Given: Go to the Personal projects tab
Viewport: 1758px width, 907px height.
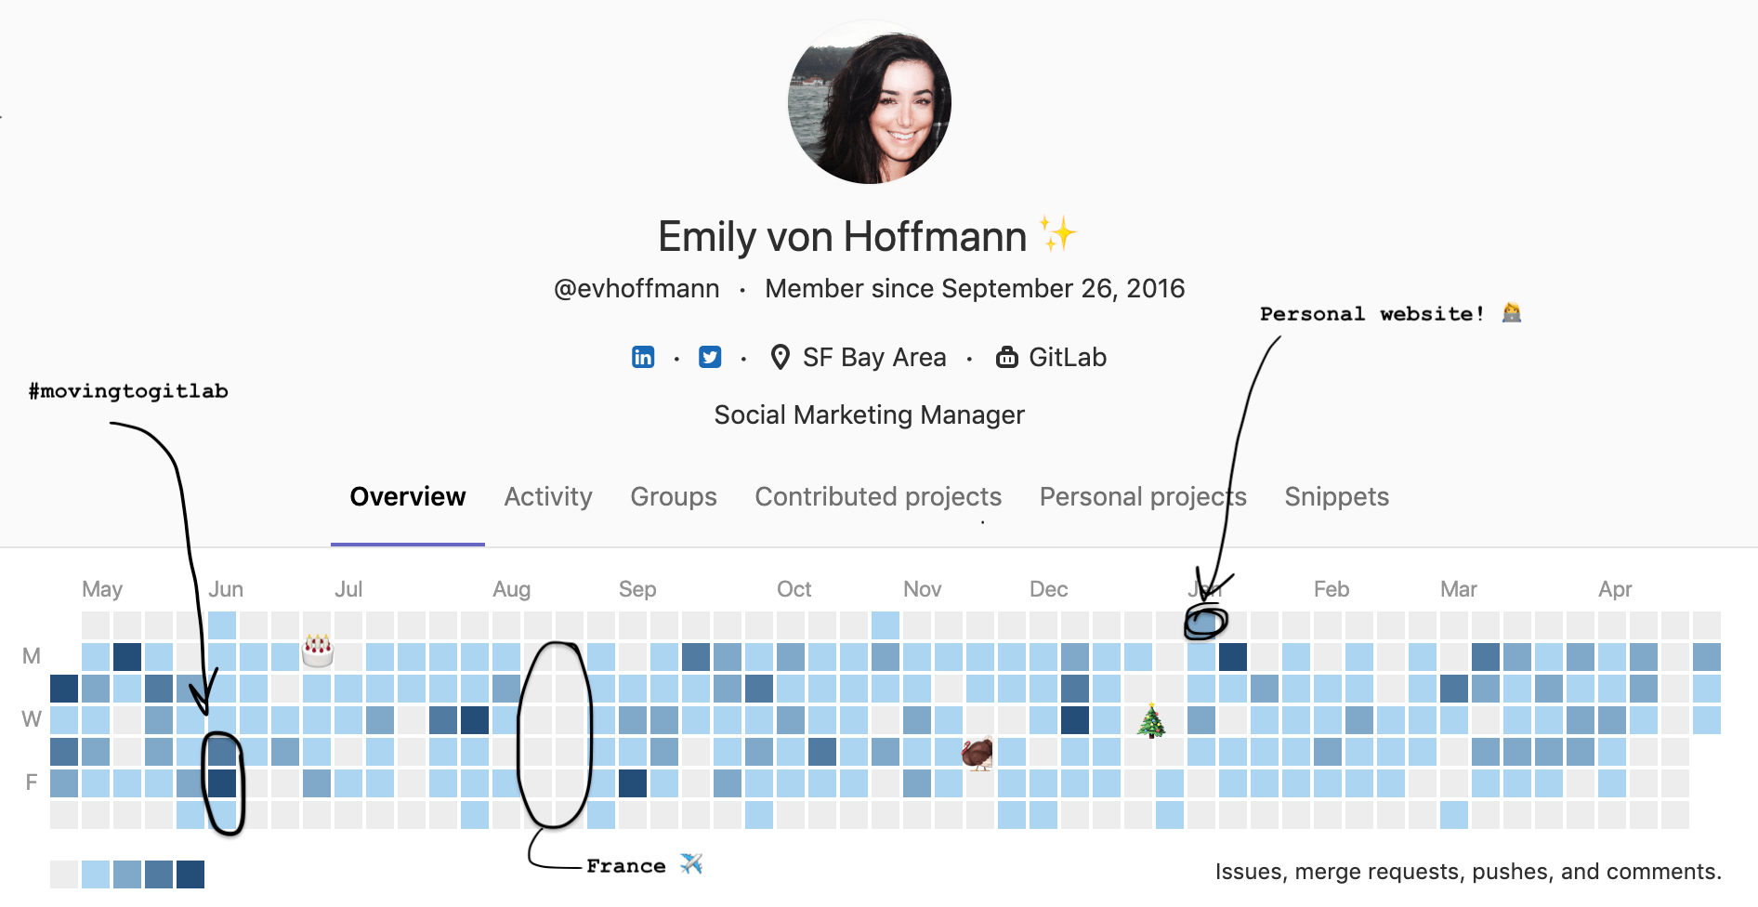Looking at the screenshot, I should [x=1143, y=497].
